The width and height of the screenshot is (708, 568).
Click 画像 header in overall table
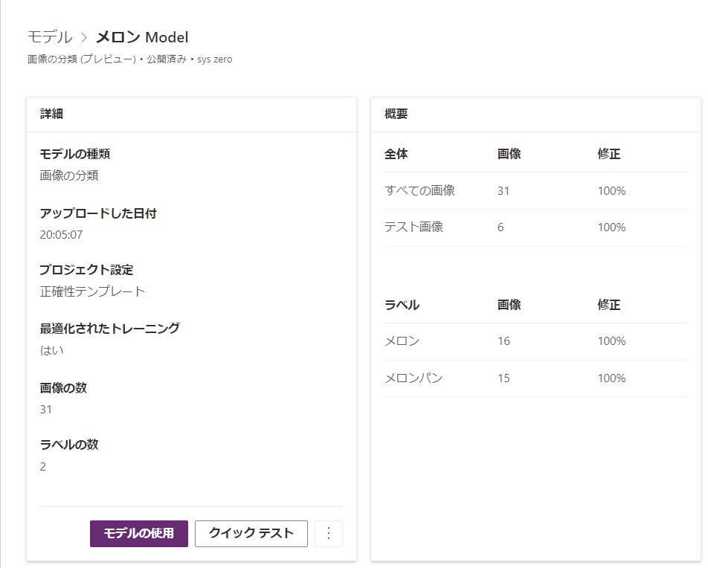point(509,154)
